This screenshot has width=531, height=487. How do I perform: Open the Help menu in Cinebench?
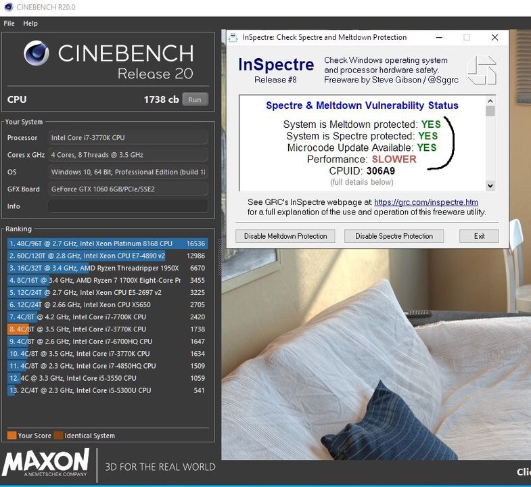click(30, 24)
